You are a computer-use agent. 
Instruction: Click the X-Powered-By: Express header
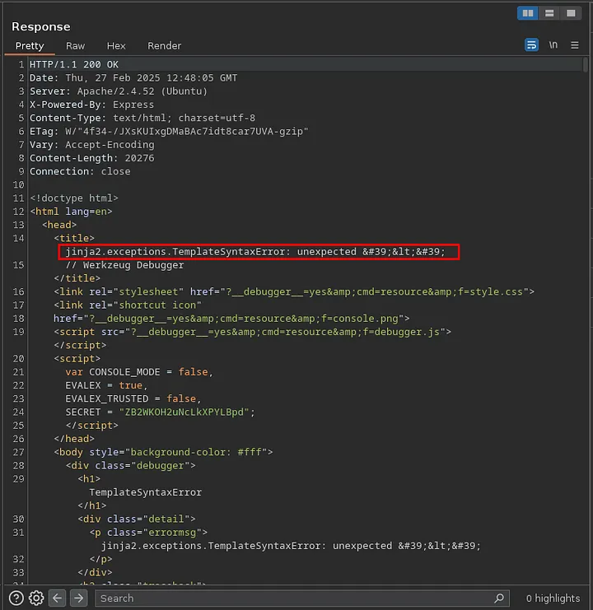(91, 105)
